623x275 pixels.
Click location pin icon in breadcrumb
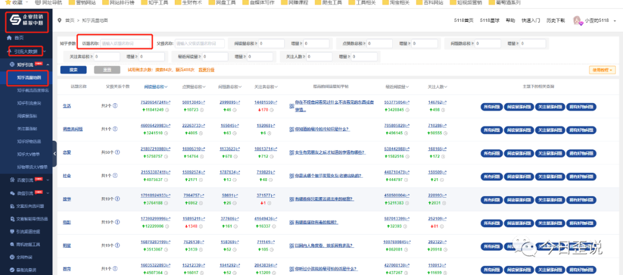click(59, 20)
